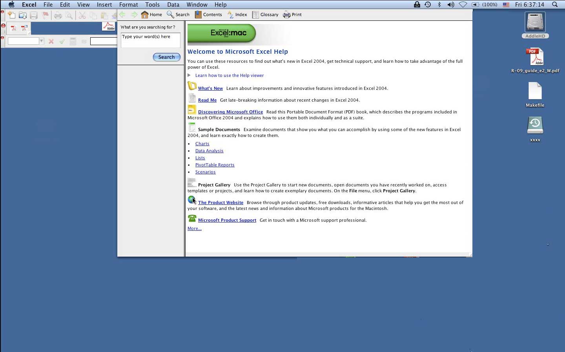Click the New workbook icon
565x352 pixels.
click(x=12, y=15)
